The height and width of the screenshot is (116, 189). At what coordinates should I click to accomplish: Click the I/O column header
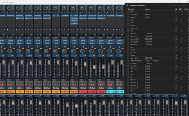pyautogui.click(x=176, y=9)
